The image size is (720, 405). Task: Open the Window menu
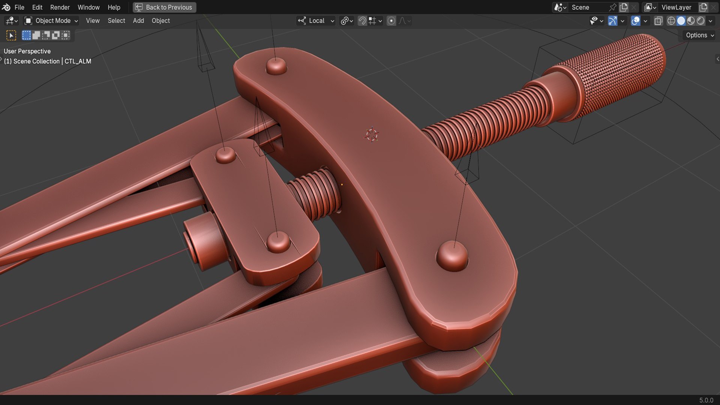pos(88,7)
